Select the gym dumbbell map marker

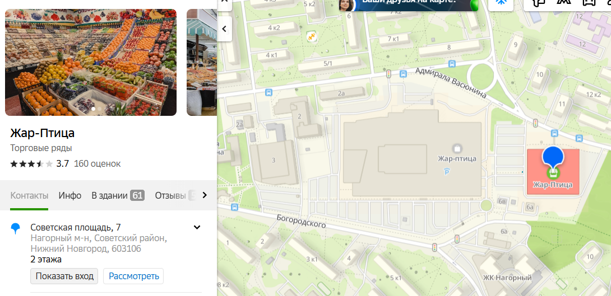(x=311, y=36)
